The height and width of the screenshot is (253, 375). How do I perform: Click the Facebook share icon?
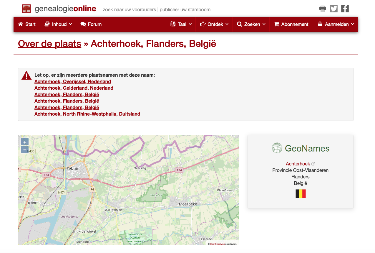point(345,9)
